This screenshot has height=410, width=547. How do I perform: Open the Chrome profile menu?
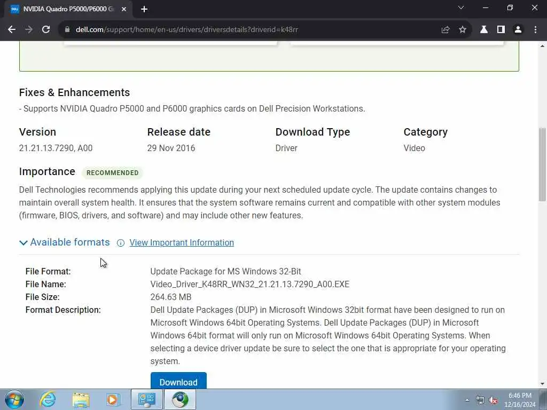(518, 30)
